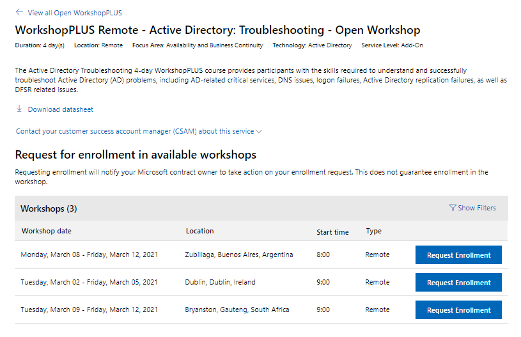The width and height of the screenshot is (521, 337).
Task: Click the 9:00 start time for Dublin
Action: pos(323,282)
